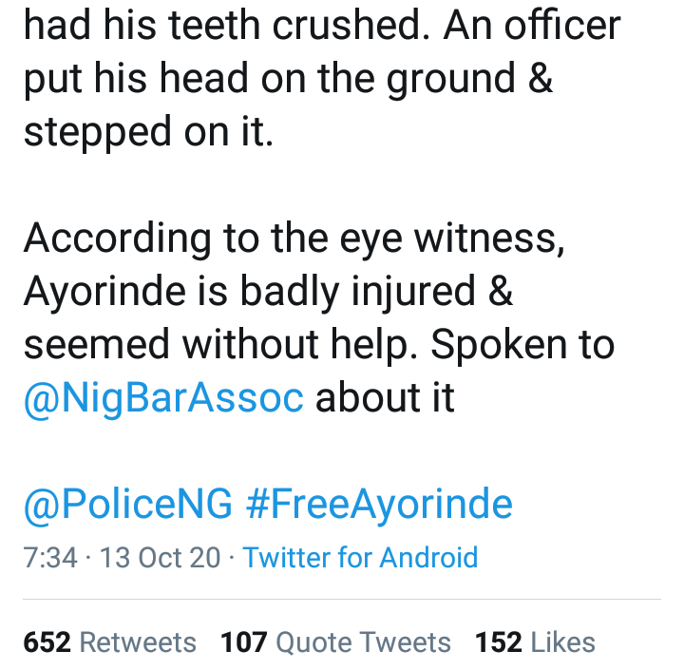The width and height of the screenshot is (684, 670).
Task: Click the text 'According to the eye witness'
Action: pyautogui.click(x=294, y=239)
